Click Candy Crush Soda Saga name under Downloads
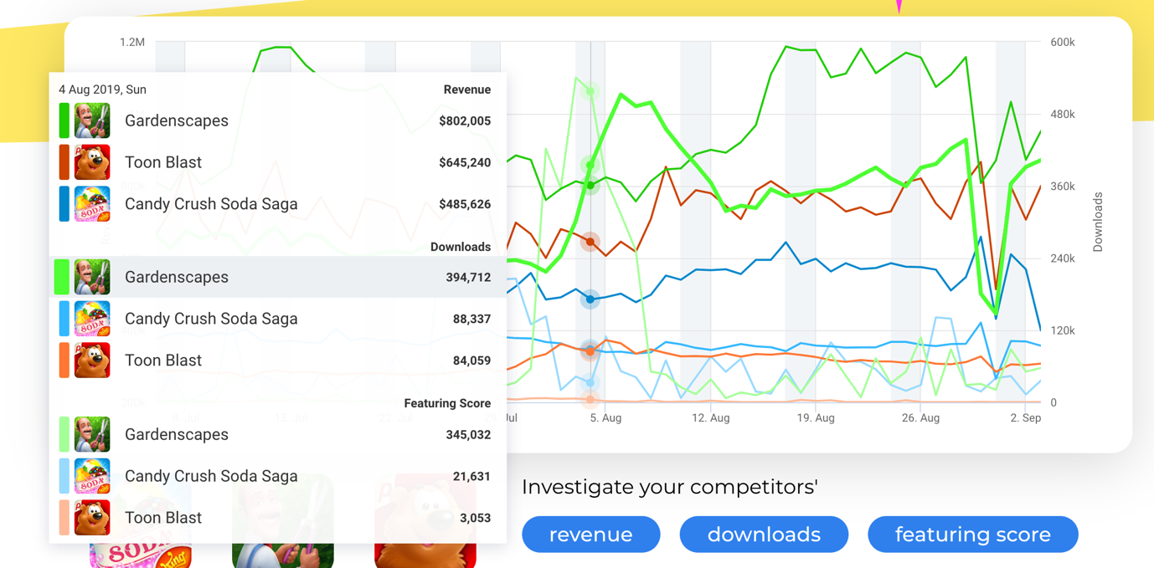The height and width of the screenshot is (568, 1154). 211,319
